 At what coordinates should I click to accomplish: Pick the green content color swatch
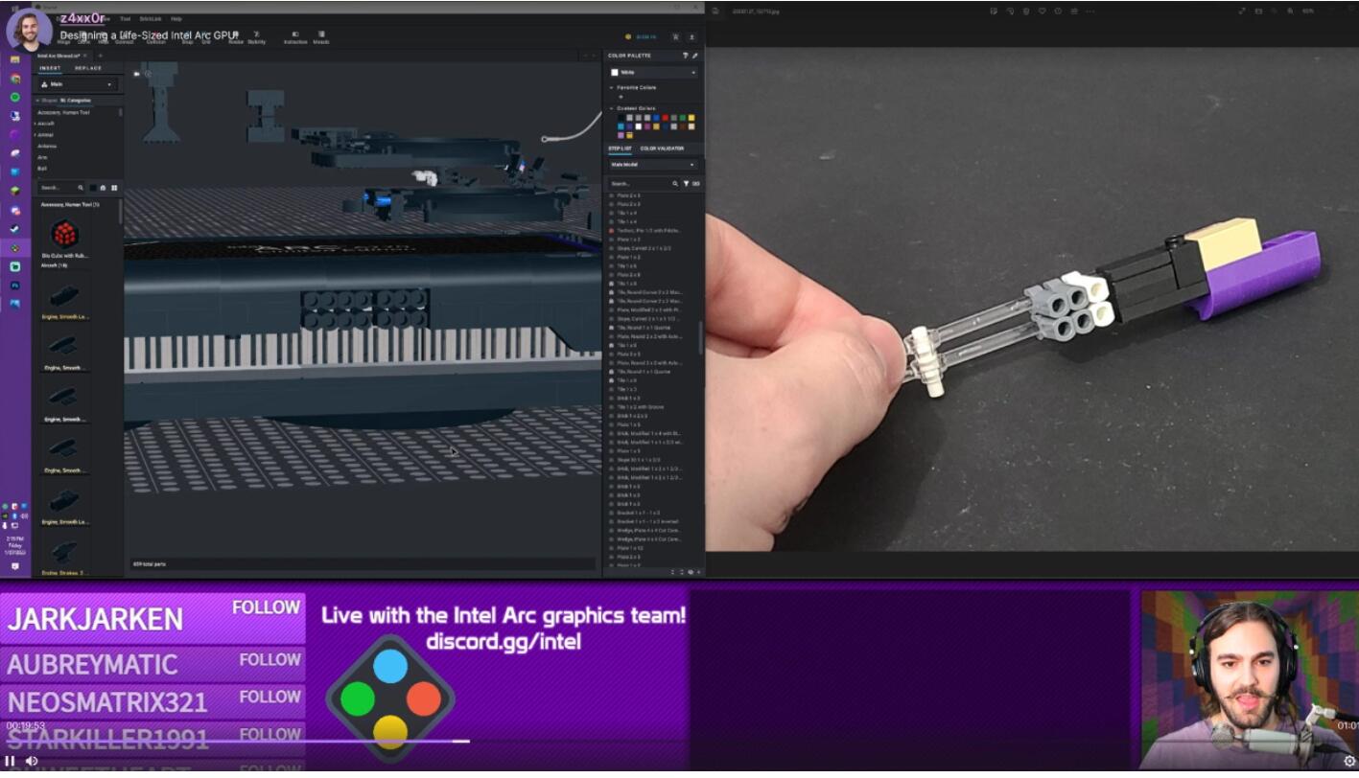click(x=682, y=118)
